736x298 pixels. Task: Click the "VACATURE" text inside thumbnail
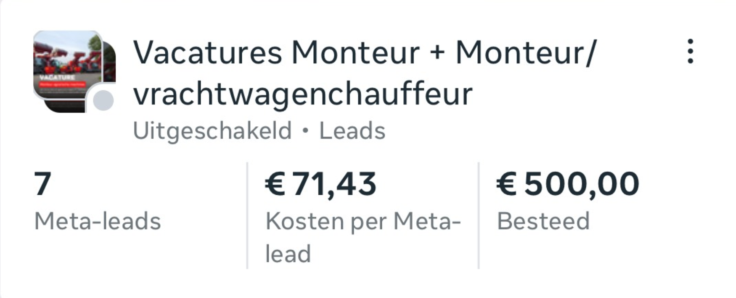(x=57, y=78)
